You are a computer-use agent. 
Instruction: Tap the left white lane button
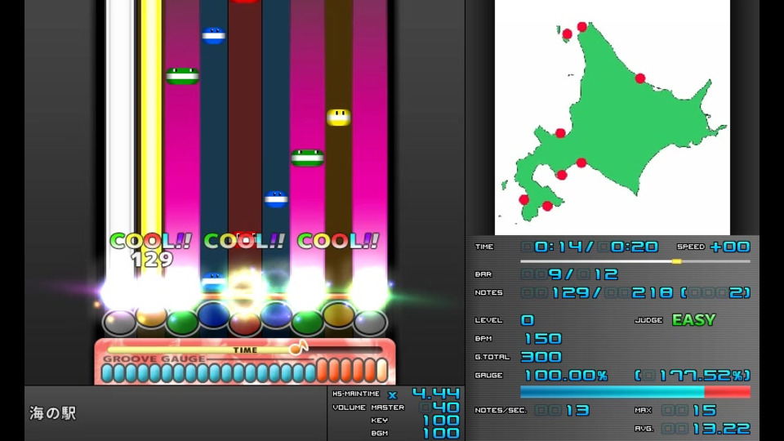pyautogui.click(x=119, y=323)
